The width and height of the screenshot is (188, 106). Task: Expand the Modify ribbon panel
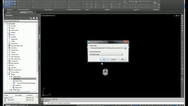click(108, 10)
